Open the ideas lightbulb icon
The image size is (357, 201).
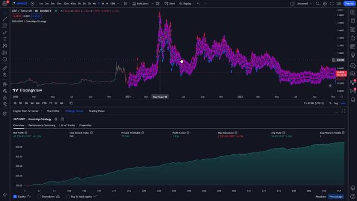click(x=353, y=55)
